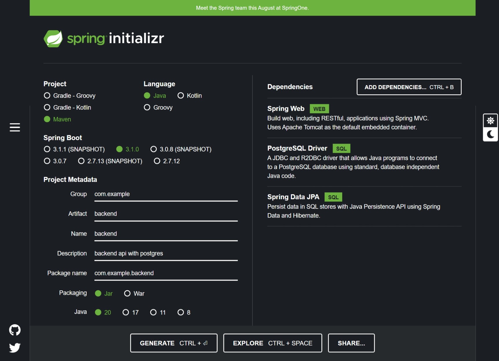Pick Java version 20
The image size is (499, 361).
pos(103,312)
